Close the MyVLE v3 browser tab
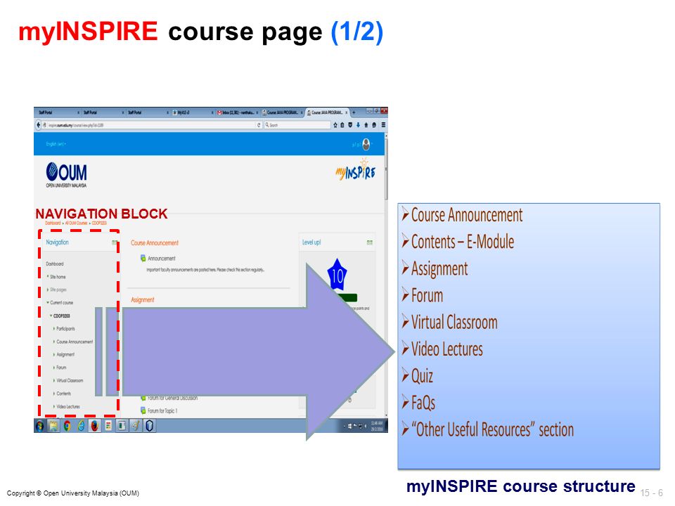The image size is (675, 506). click(212, 112)
